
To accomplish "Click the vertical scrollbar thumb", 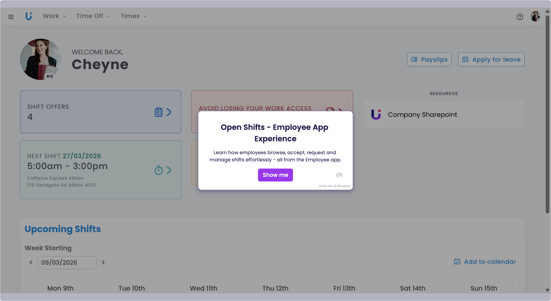I will (547, 114).
